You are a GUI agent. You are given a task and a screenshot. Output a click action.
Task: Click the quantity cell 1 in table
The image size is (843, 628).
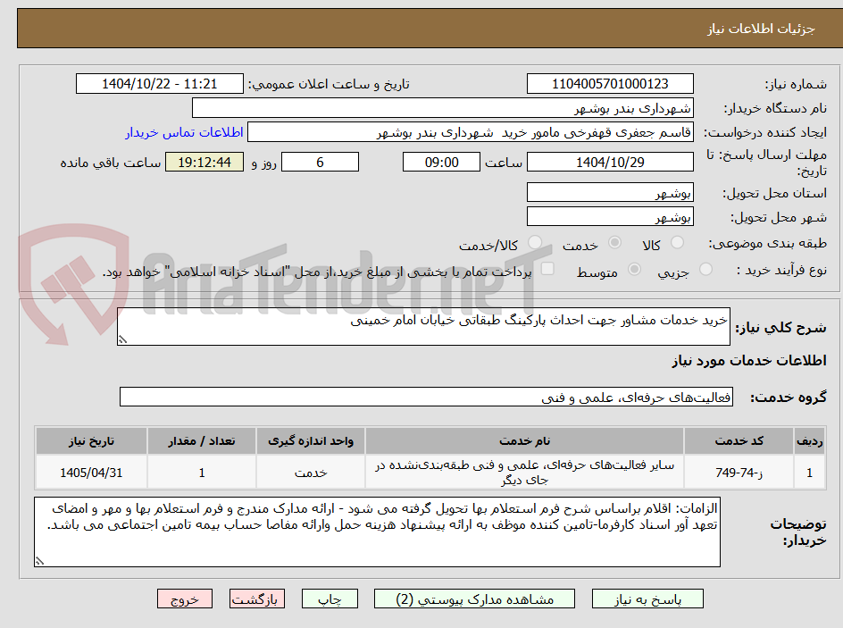tap(202, 473)
